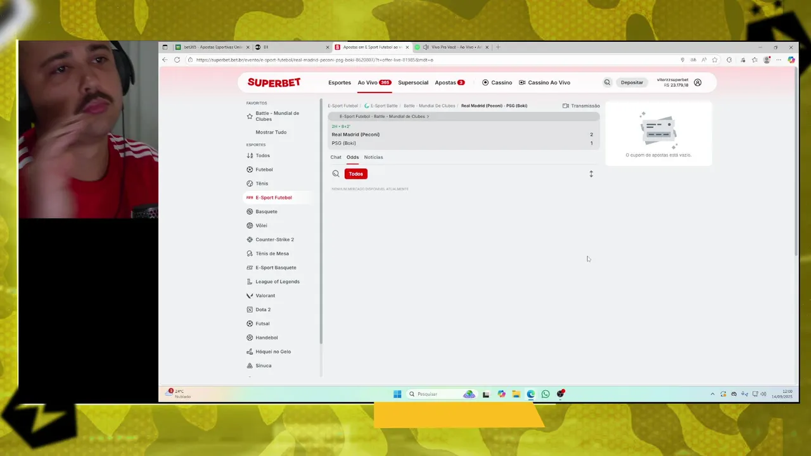Open Apostas bets list

click(x=450, y=82)
